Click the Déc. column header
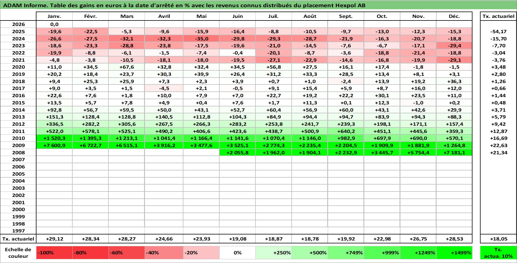 click(454, 16)
